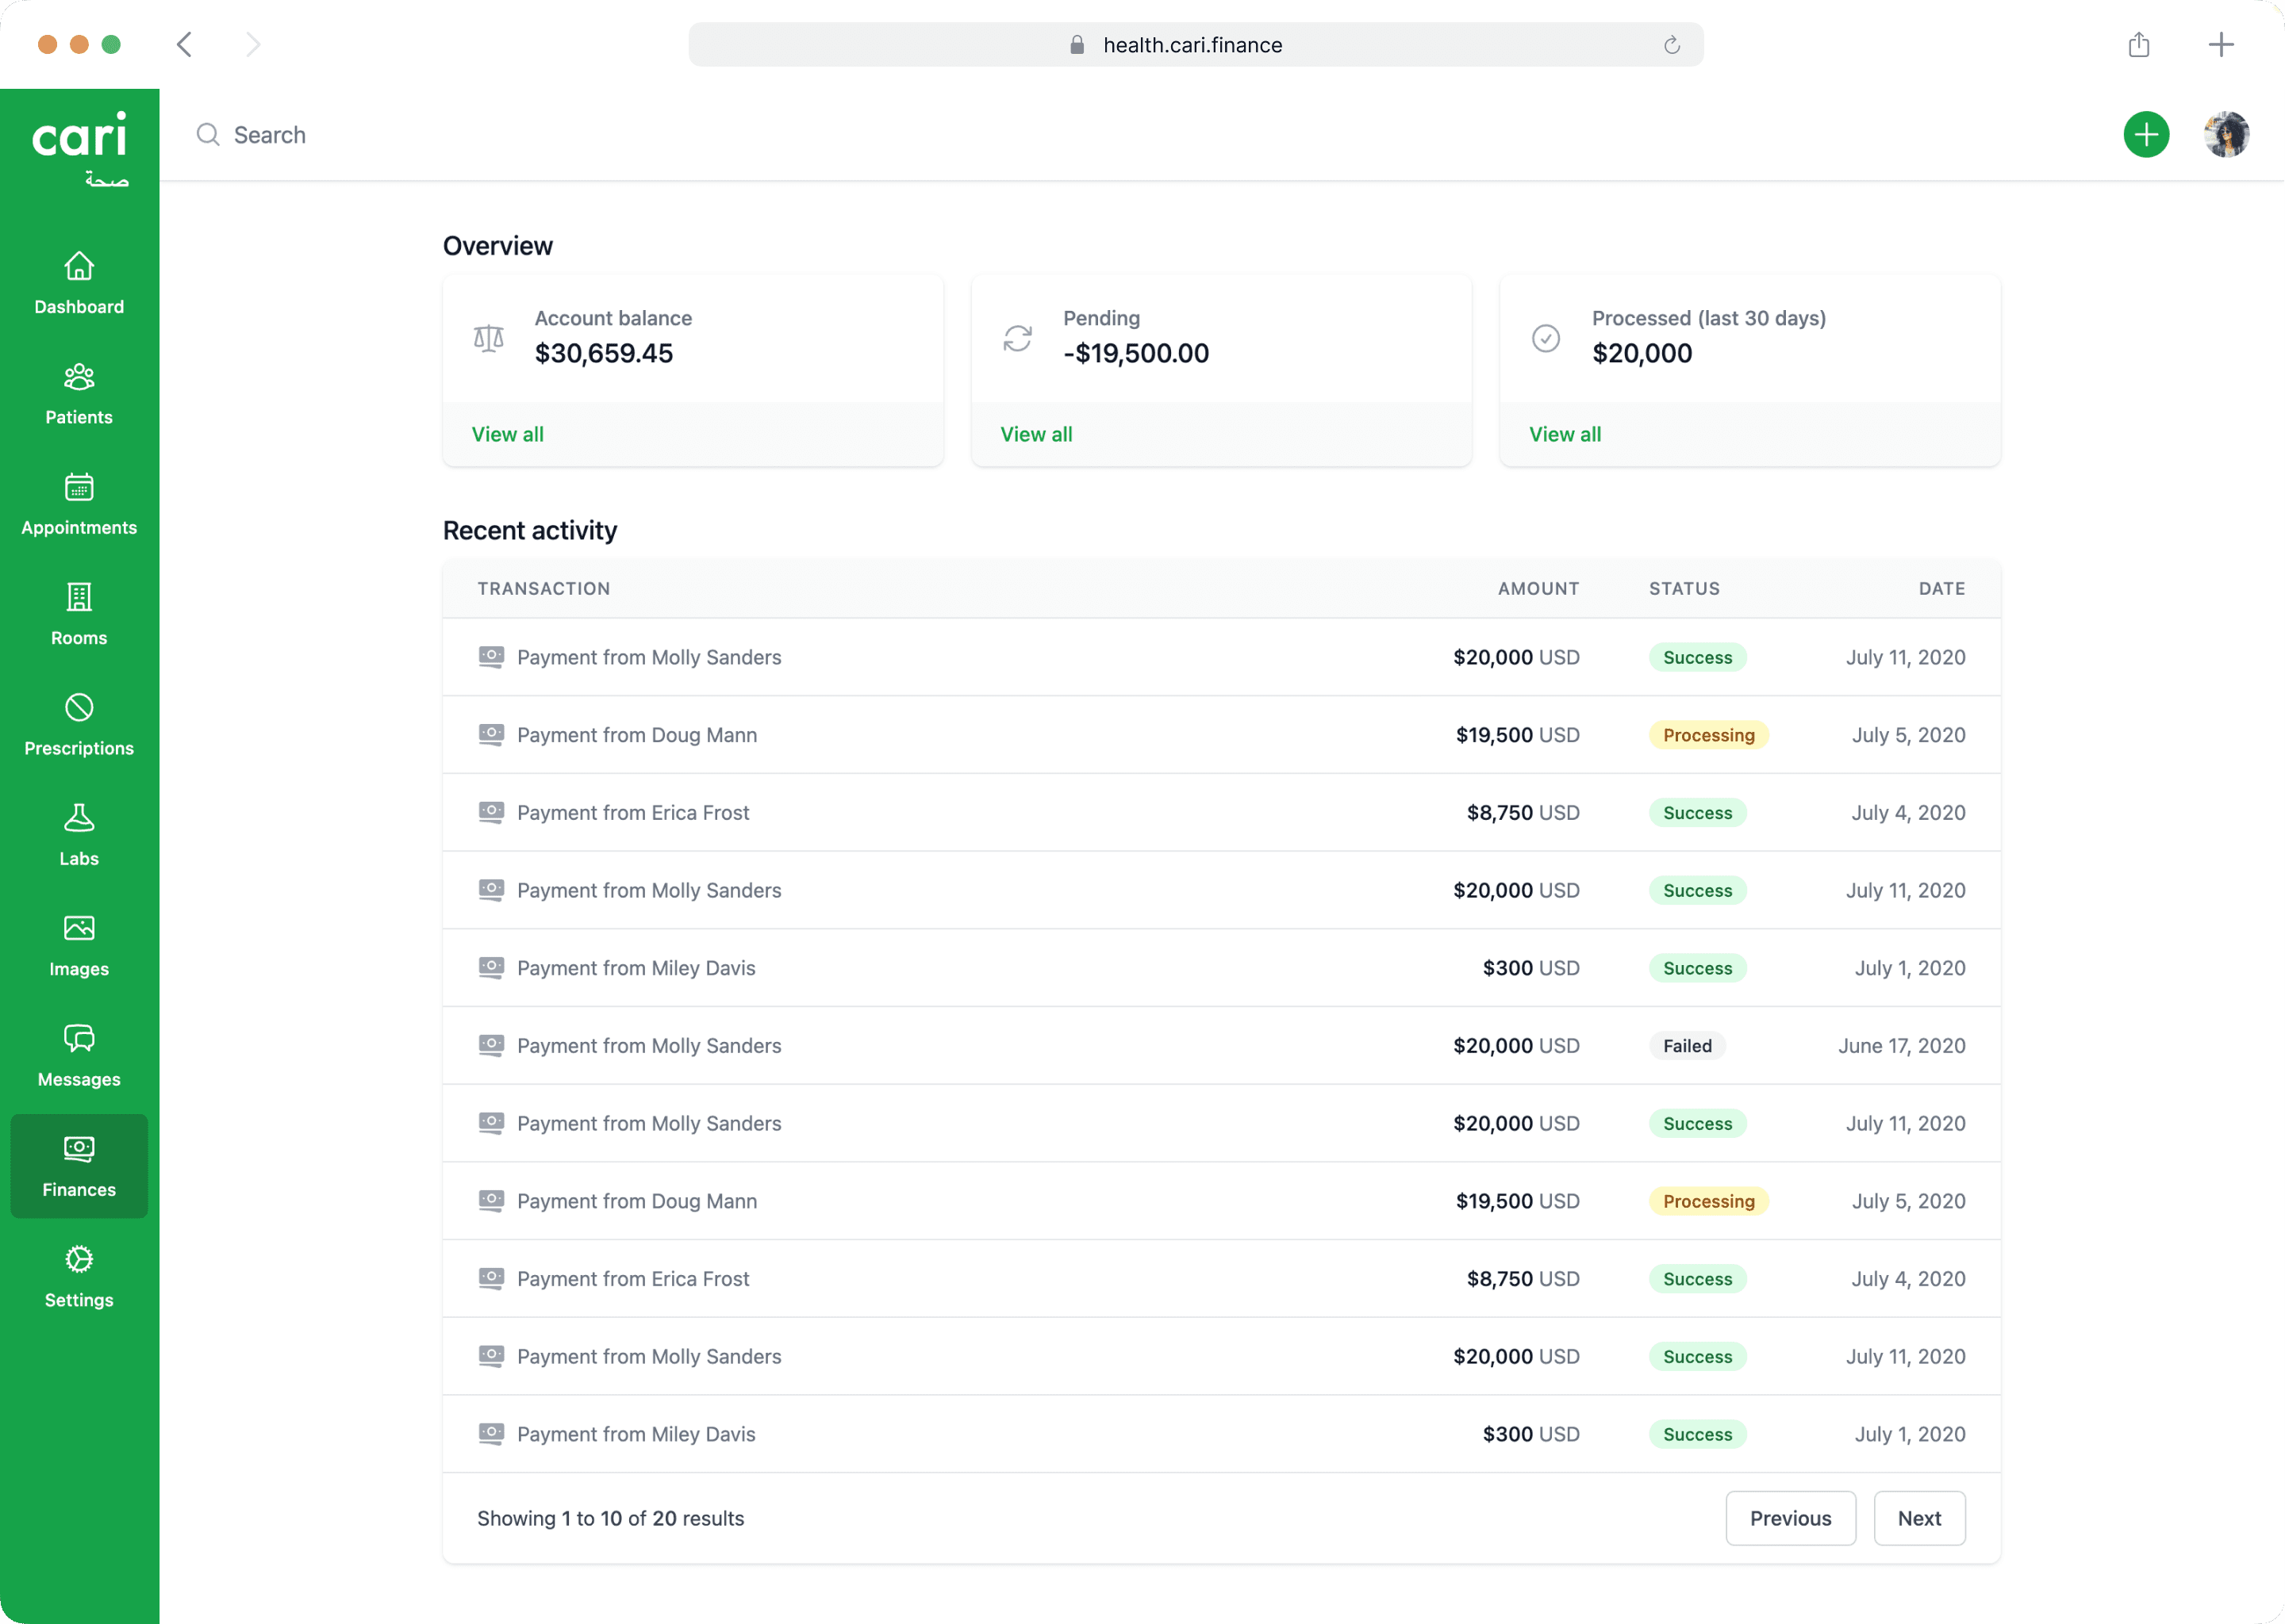Image resolution: width=2285 pixels, height=1624 pixels.
Task: Go to the Next page of results
Action: tap(1918, 1518)
